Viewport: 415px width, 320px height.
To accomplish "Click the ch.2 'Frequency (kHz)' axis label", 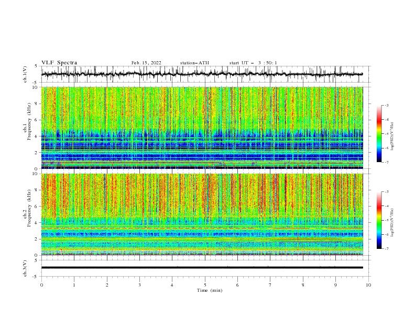I will point(29,208).
